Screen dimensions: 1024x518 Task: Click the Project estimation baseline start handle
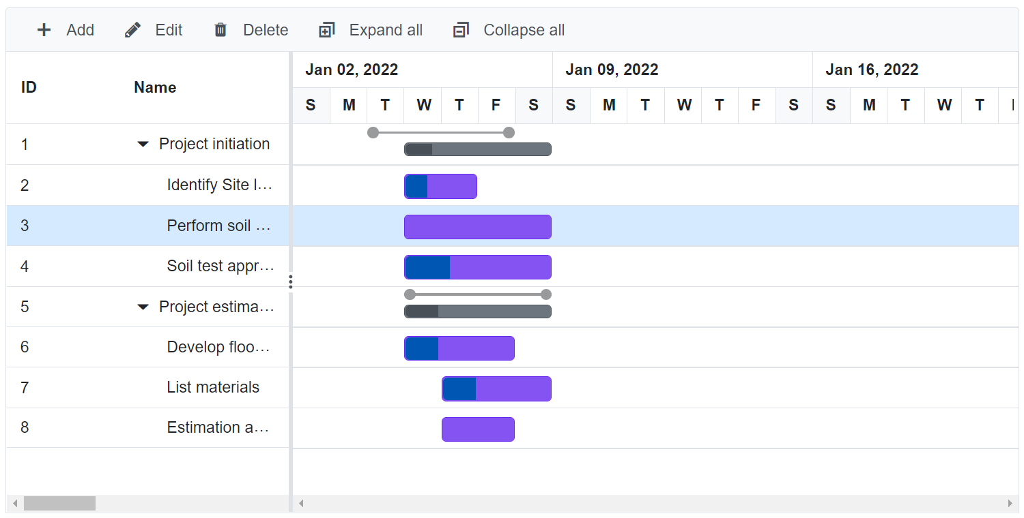click(x=410, y=294)
